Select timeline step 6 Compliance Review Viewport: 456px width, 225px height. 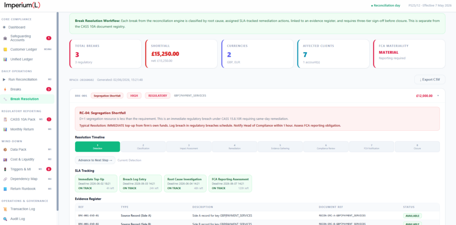click(326, 147)
